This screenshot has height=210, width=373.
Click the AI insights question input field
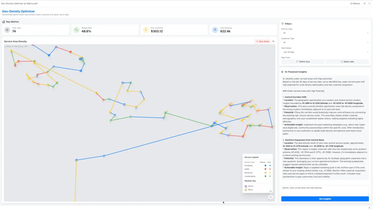(325, 190)
